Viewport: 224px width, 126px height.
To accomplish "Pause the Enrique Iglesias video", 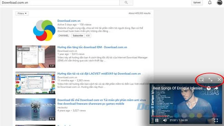I will (157, 120).
